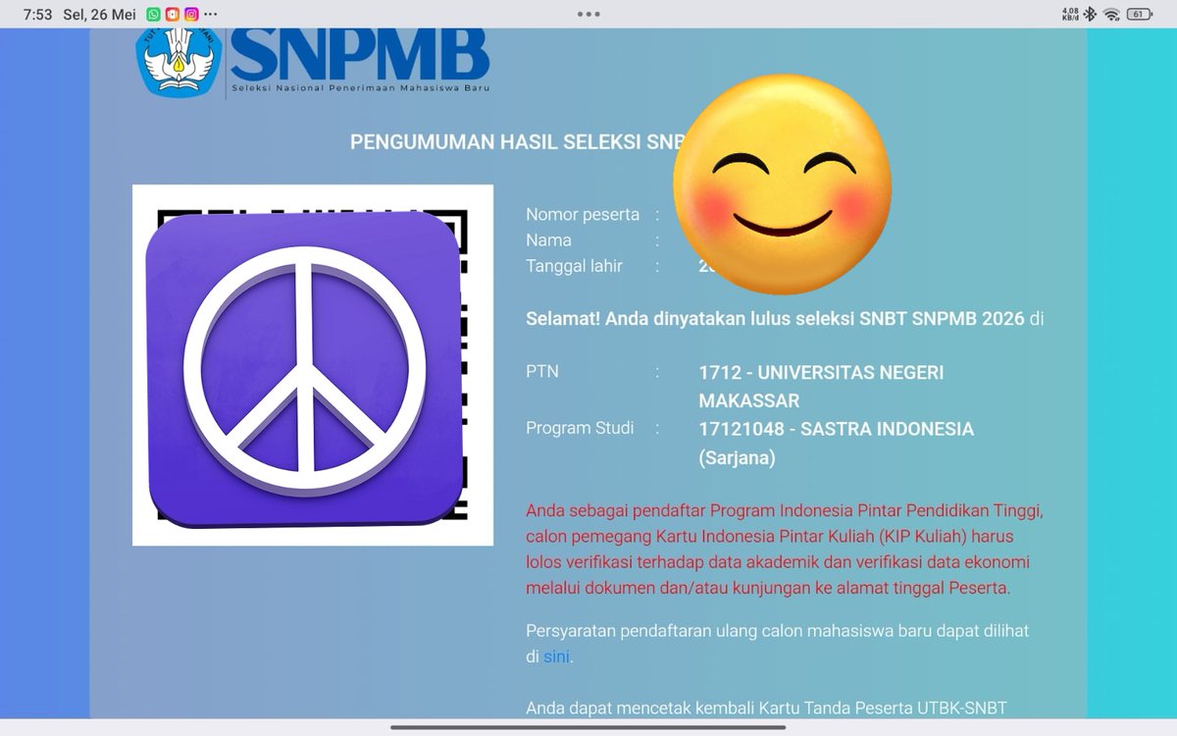This screenshot has height=736, width=1177.
Task: Click the 'PTN' label
Action: pos(542,372)
